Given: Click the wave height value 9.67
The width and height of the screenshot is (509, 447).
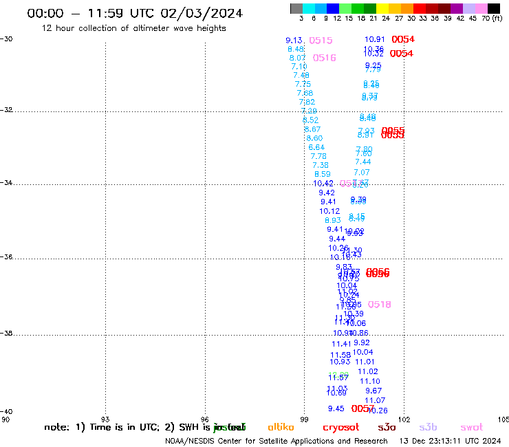Looking at the screenshot, I should click(x=373, y=391).
